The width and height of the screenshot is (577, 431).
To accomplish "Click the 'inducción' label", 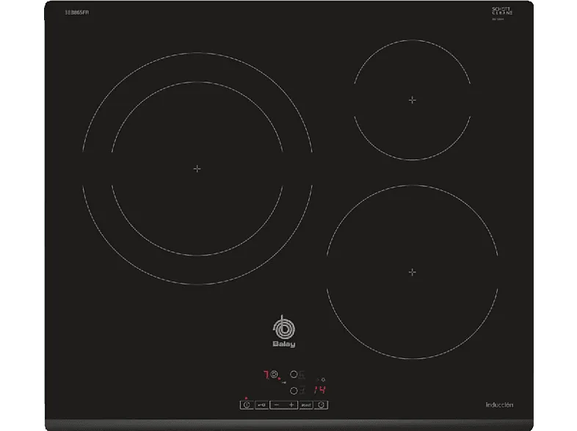I will (x=499, y=405).
